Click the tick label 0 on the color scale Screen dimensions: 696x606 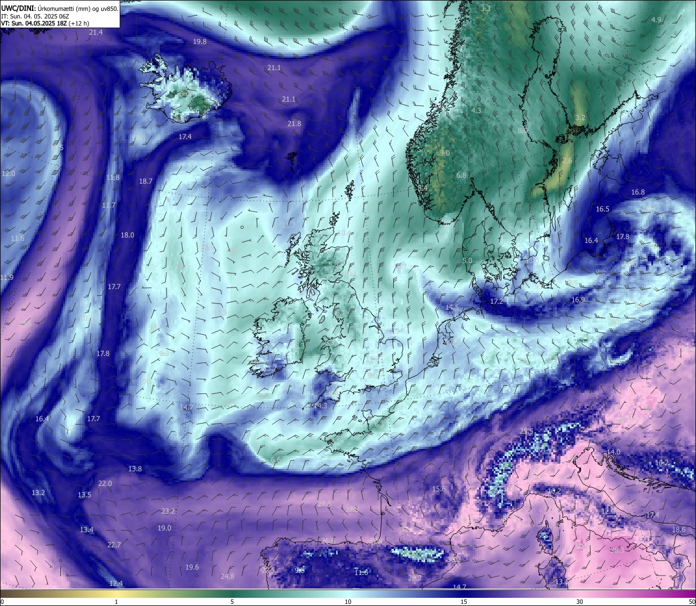point(2,602)
